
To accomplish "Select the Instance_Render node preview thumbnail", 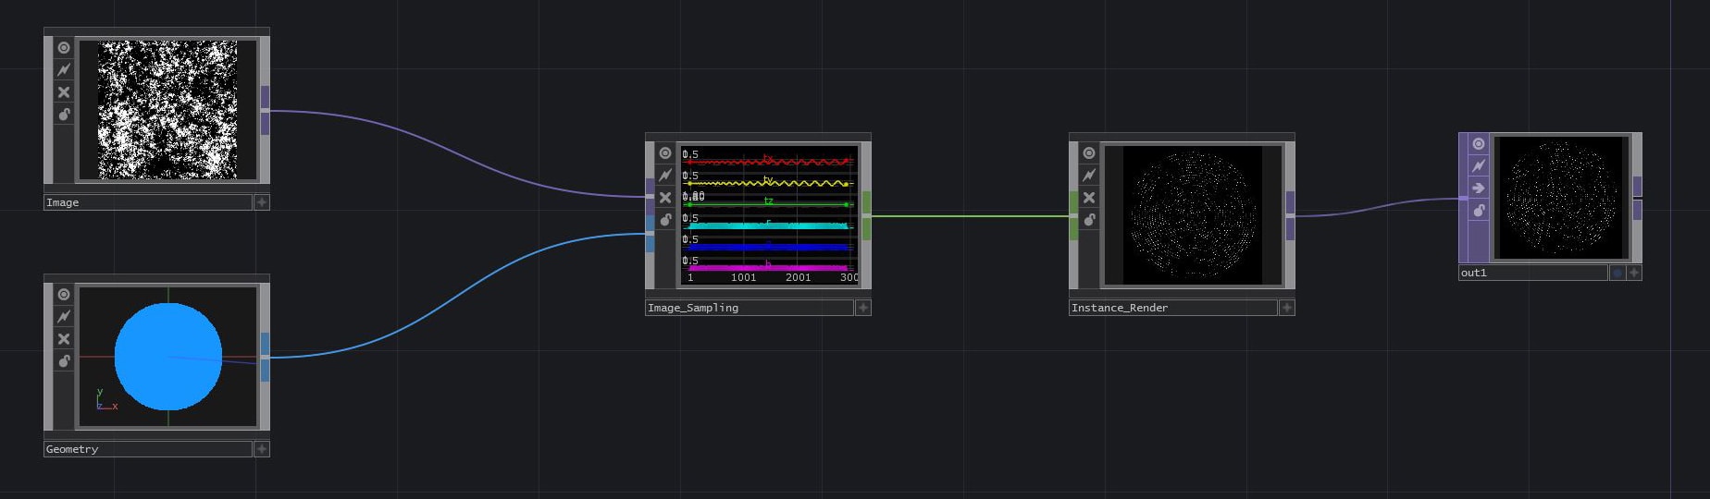I will tap(1193, 214).
